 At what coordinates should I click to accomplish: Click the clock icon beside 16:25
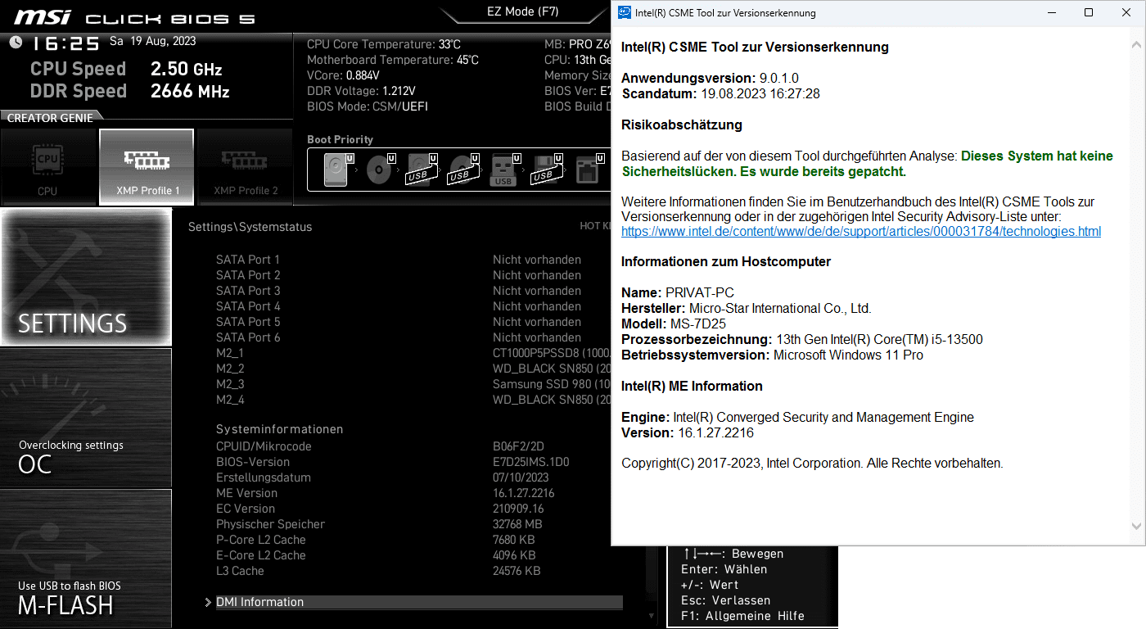pos(16,42)
